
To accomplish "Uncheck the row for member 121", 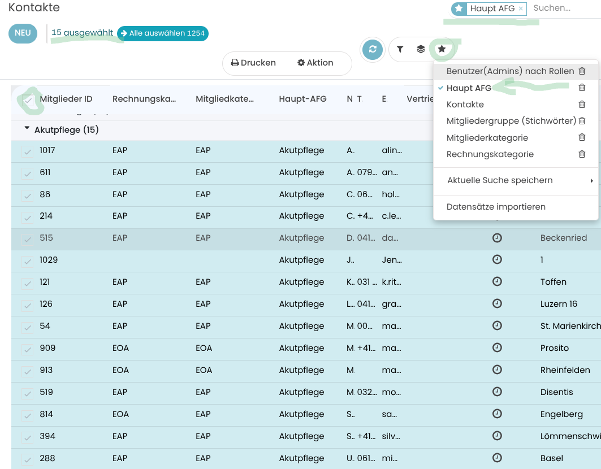I will [x=28, y=283].
